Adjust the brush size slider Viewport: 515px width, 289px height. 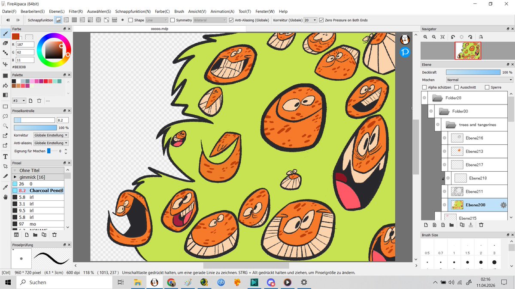click(34, 120)
